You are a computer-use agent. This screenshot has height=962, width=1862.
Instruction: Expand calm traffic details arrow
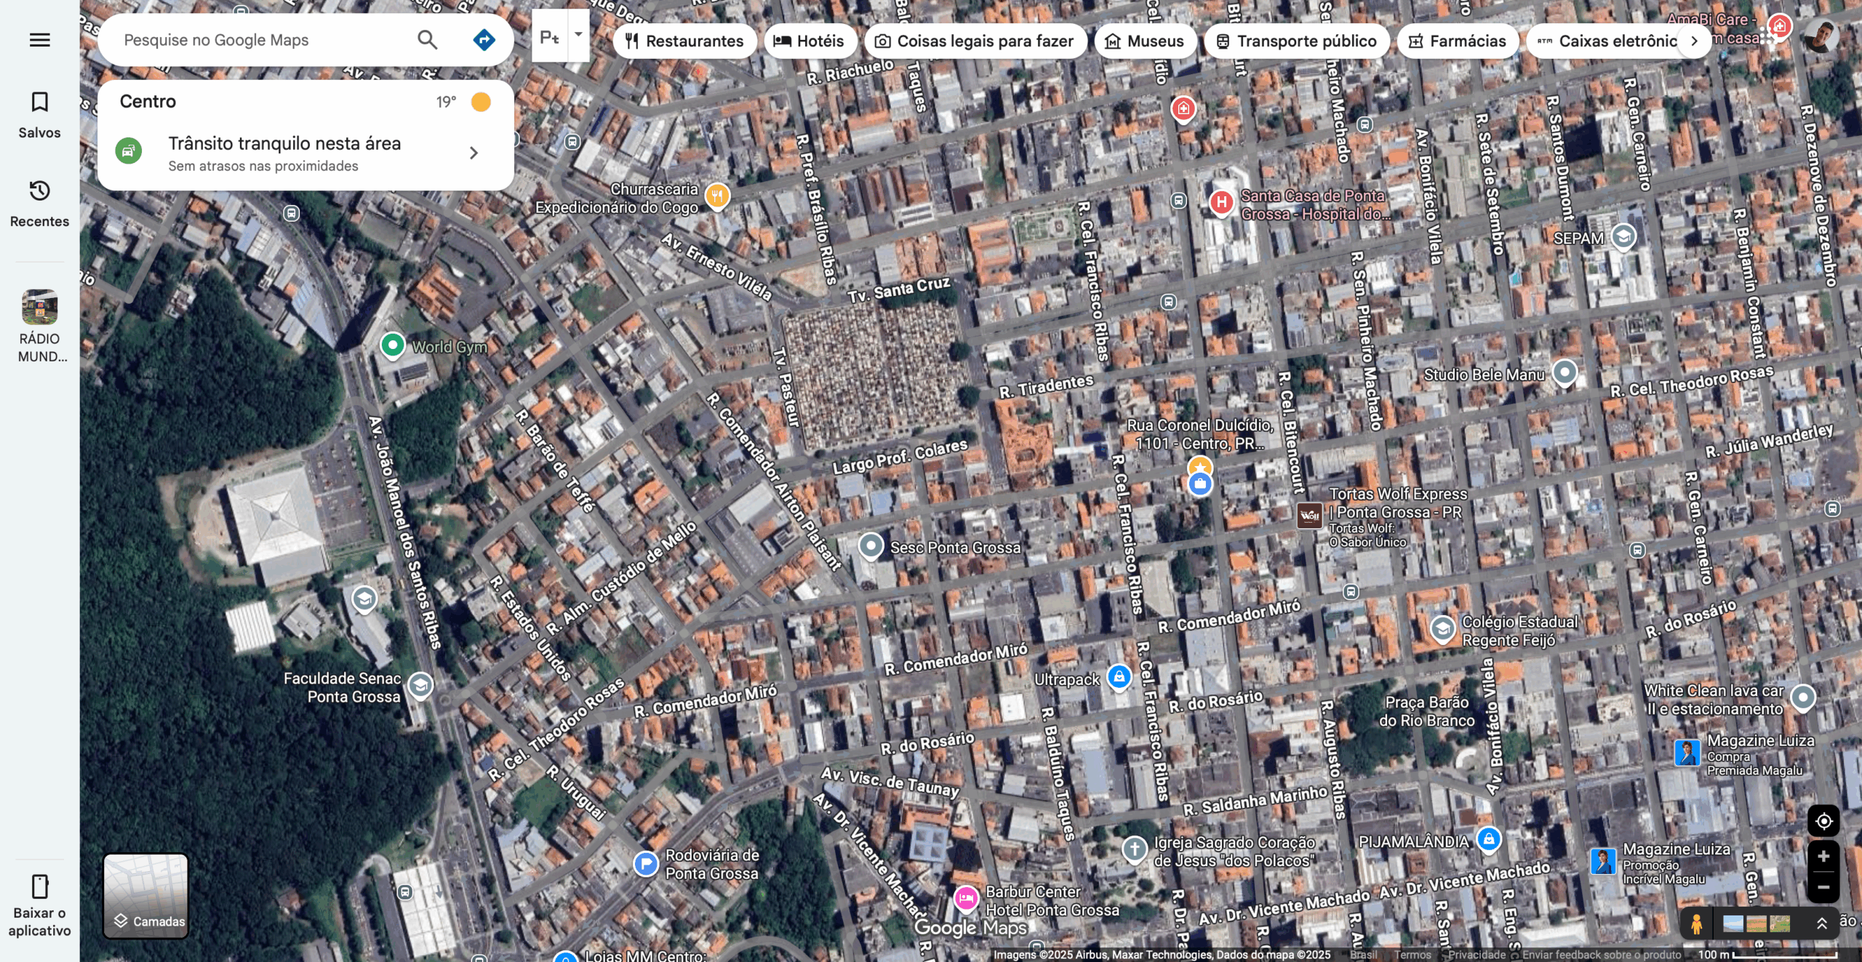(x=474, y=153)
